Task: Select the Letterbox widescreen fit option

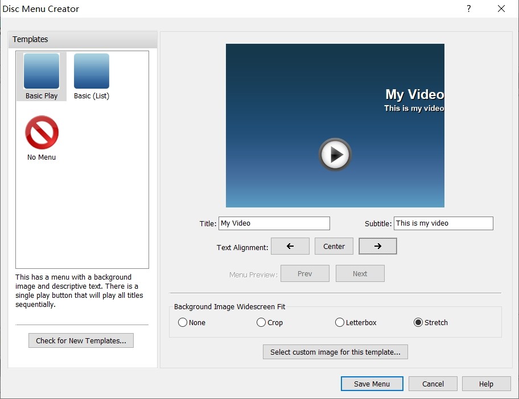Action: click(340, 322)
